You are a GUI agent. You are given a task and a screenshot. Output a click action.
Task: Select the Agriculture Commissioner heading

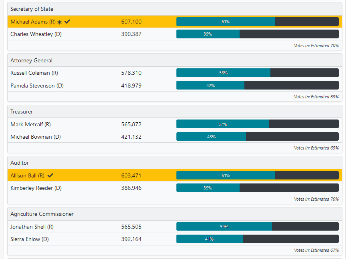(x=42, y=214)
